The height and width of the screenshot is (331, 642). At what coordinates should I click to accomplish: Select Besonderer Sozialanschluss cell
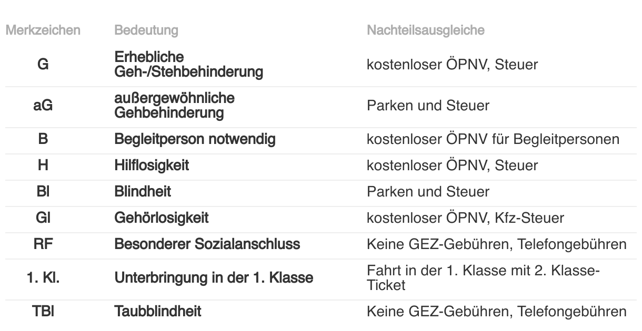(207, 244)
